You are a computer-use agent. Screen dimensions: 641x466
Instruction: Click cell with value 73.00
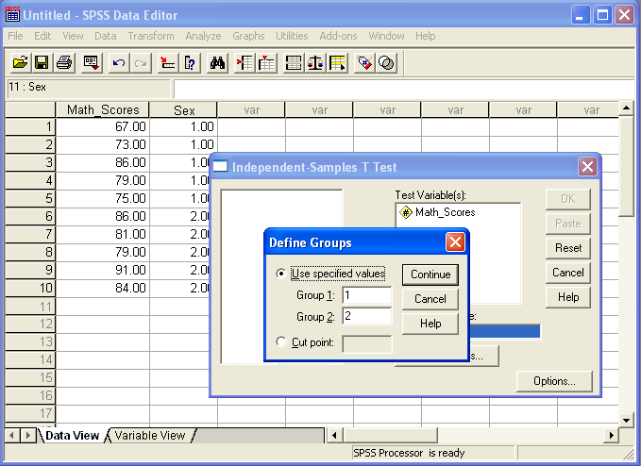tap(103, 144)
